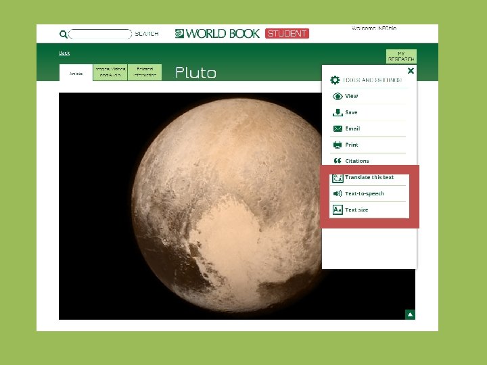Screen dimensions: 487x365
Task: Click the Translate this text icon
Action: (x=338, y=178)
